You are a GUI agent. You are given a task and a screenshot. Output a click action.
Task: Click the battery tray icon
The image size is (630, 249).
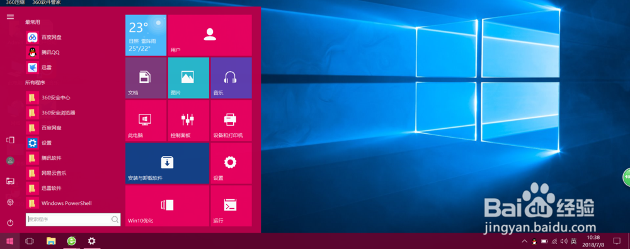[x=544, y=241]
